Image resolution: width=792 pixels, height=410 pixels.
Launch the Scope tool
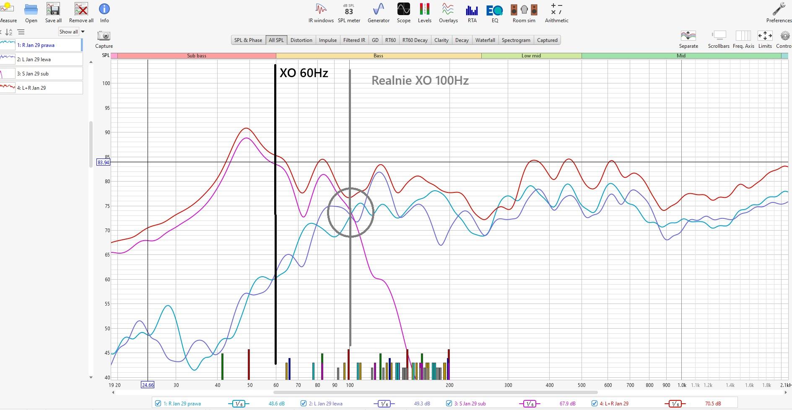[x=403, y=13]
